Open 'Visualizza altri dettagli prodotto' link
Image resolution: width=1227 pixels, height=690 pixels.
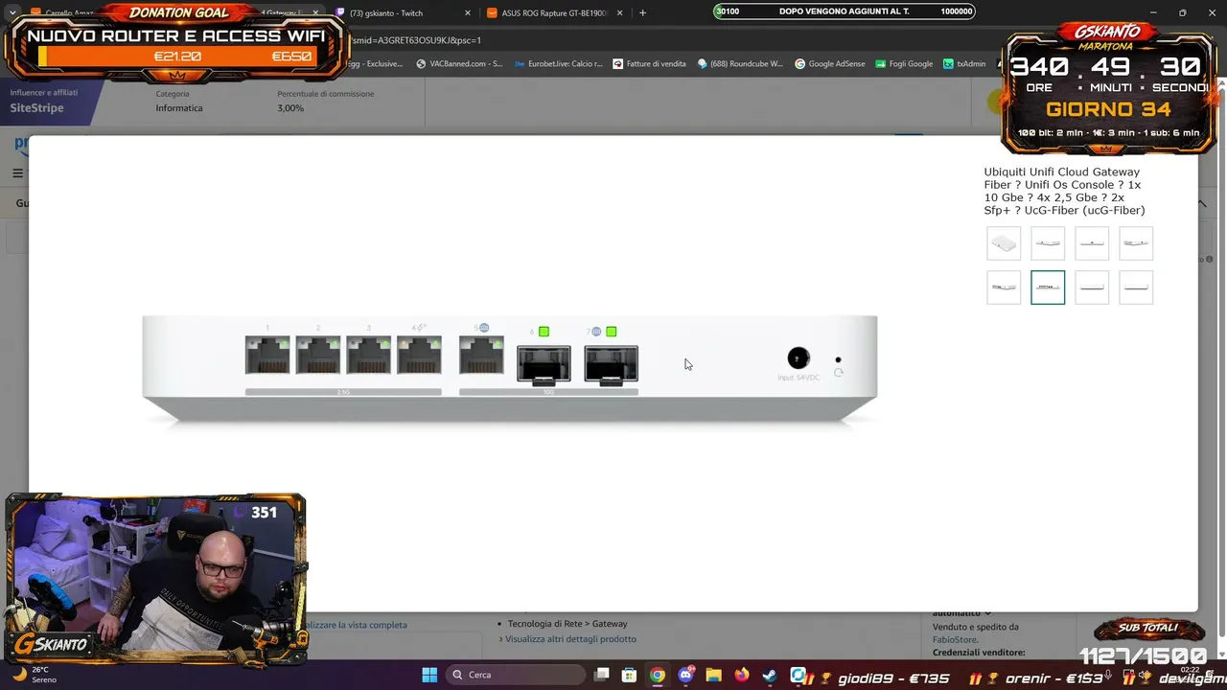(570, 639)
